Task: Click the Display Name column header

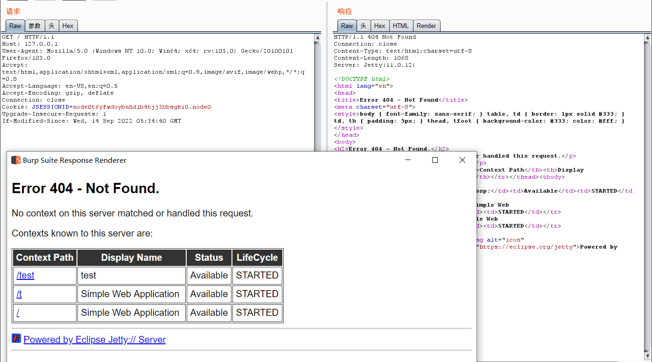Action: pos(132,258)
